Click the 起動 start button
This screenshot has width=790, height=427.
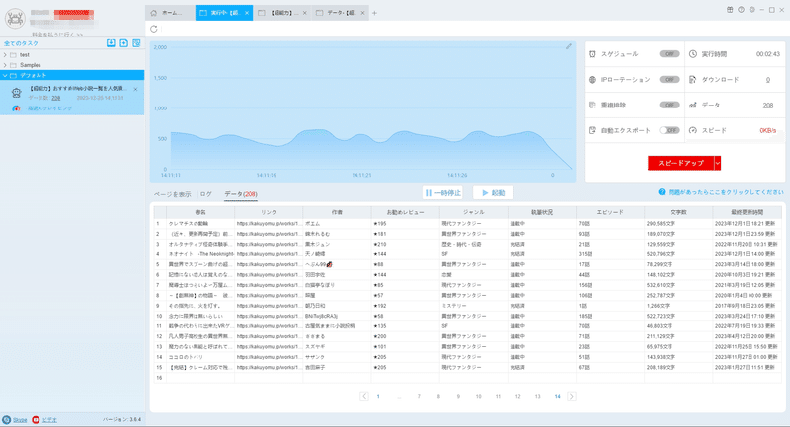493,192
